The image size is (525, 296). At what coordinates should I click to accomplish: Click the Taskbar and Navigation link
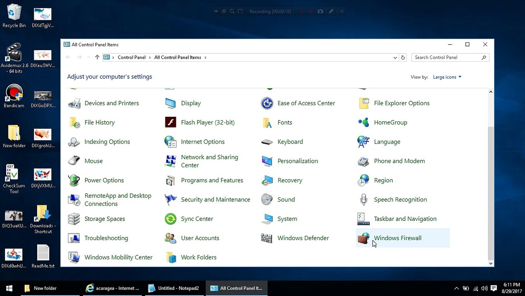(405, 219)
